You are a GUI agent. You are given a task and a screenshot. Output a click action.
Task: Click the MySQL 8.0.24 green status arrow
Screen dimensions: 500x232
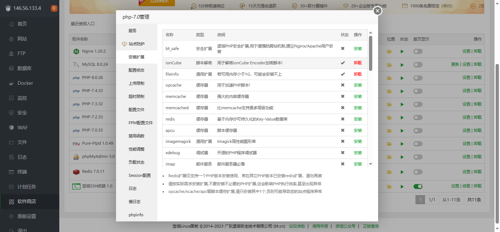(402, 65)
